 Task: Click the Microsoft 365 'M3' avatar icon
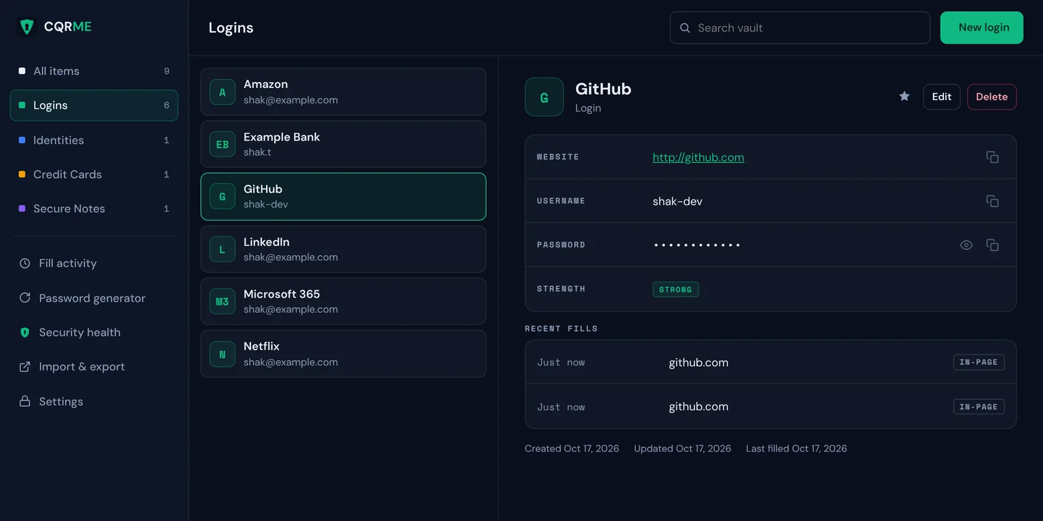click(222, 302)
